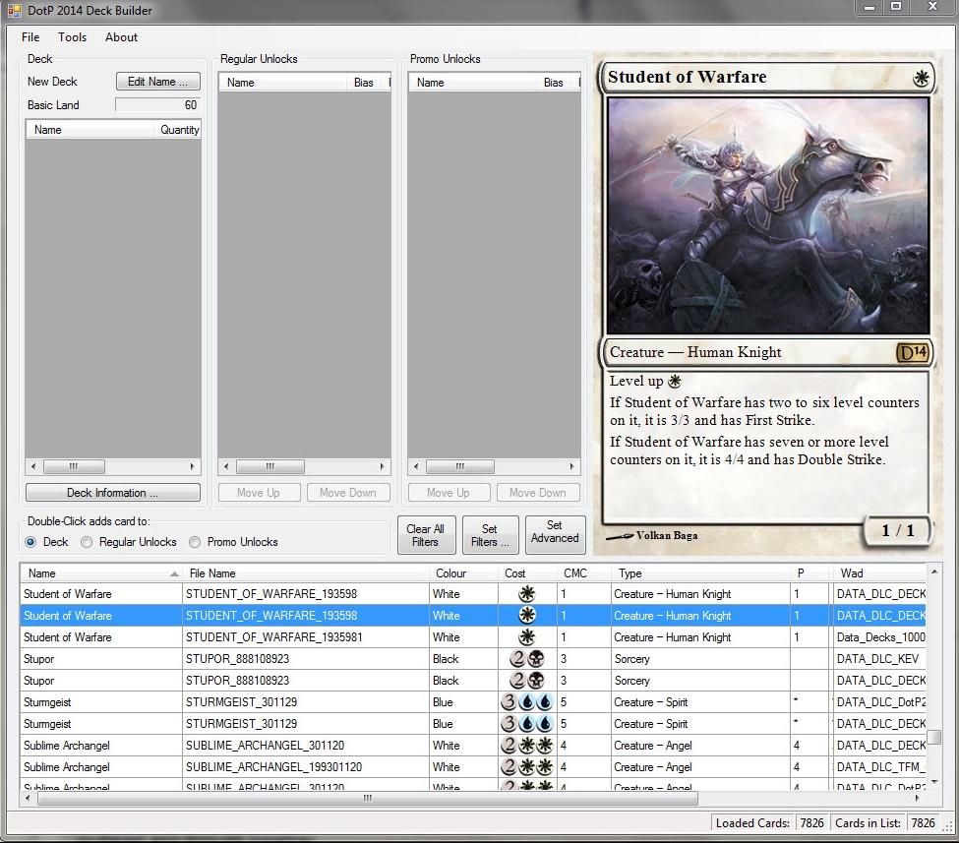Viewport: 959px width, 843px height.
Task: Click left arrow of Regular Unlocks scrollbar
Action: [225, 467]
